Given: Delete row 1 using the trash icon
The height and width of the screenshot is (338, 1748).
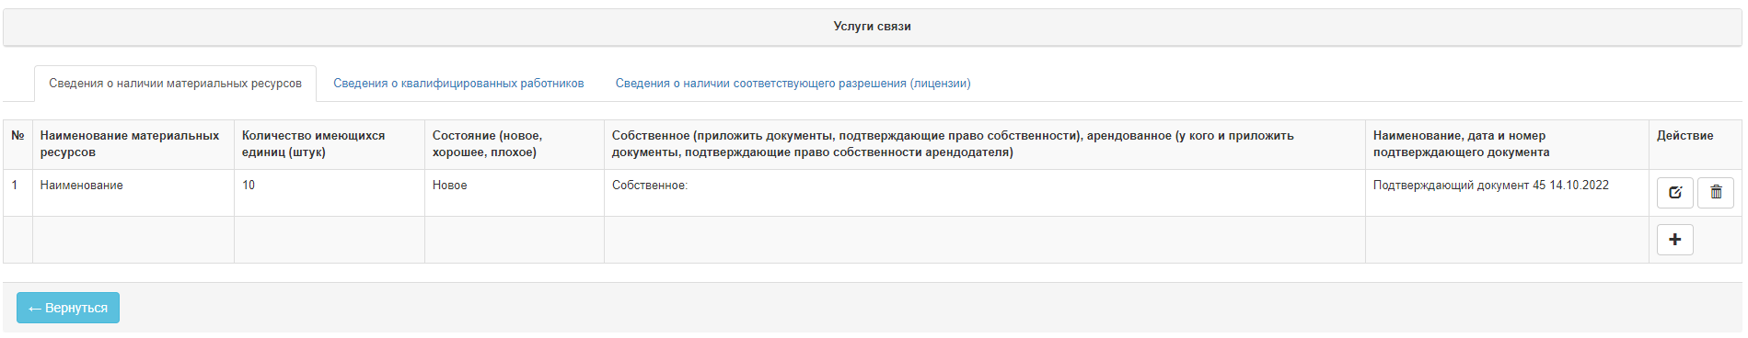Looking at the screenshot, I should [1716, 193].
